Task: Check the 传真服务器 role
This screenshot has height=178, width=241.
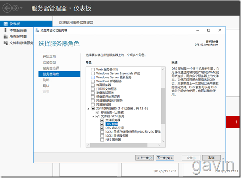Action: click(x=93, y=85)
